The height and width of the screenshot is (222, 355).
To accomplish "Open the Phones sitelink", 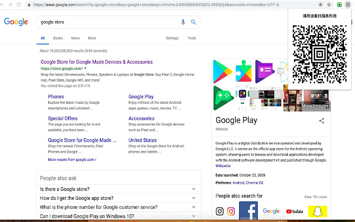I will click(56, 97).
